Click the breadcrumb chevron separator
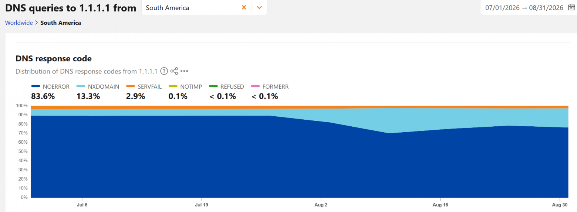The height and width of the screenshot is (212, 577). [37, 23]
